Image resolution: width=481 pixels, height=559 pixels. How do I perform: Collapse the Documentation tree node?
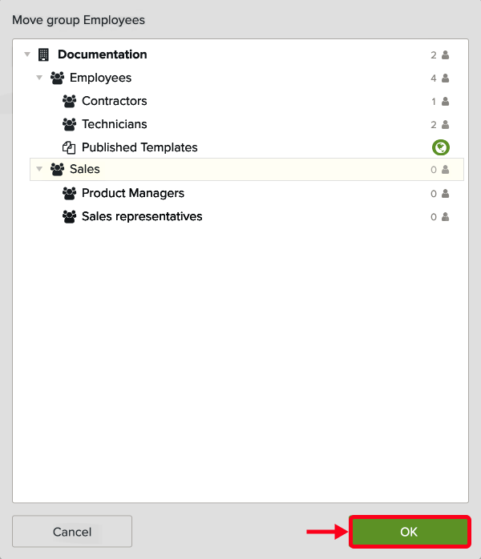[x=27, y=54]
